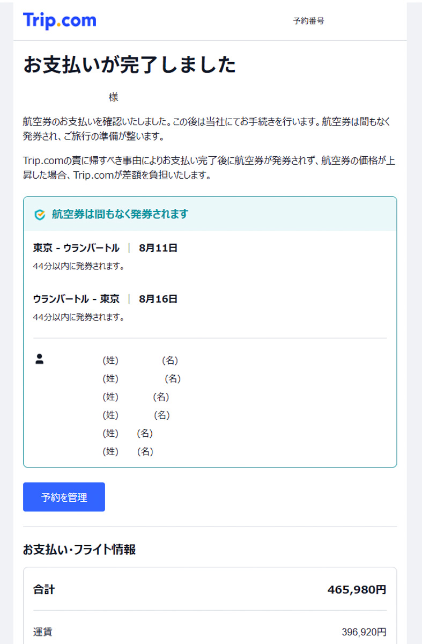Select the 航空券は間もなく発券されます banner text
This screenshot has width=422, height=644.
click(x=120, y=214)
